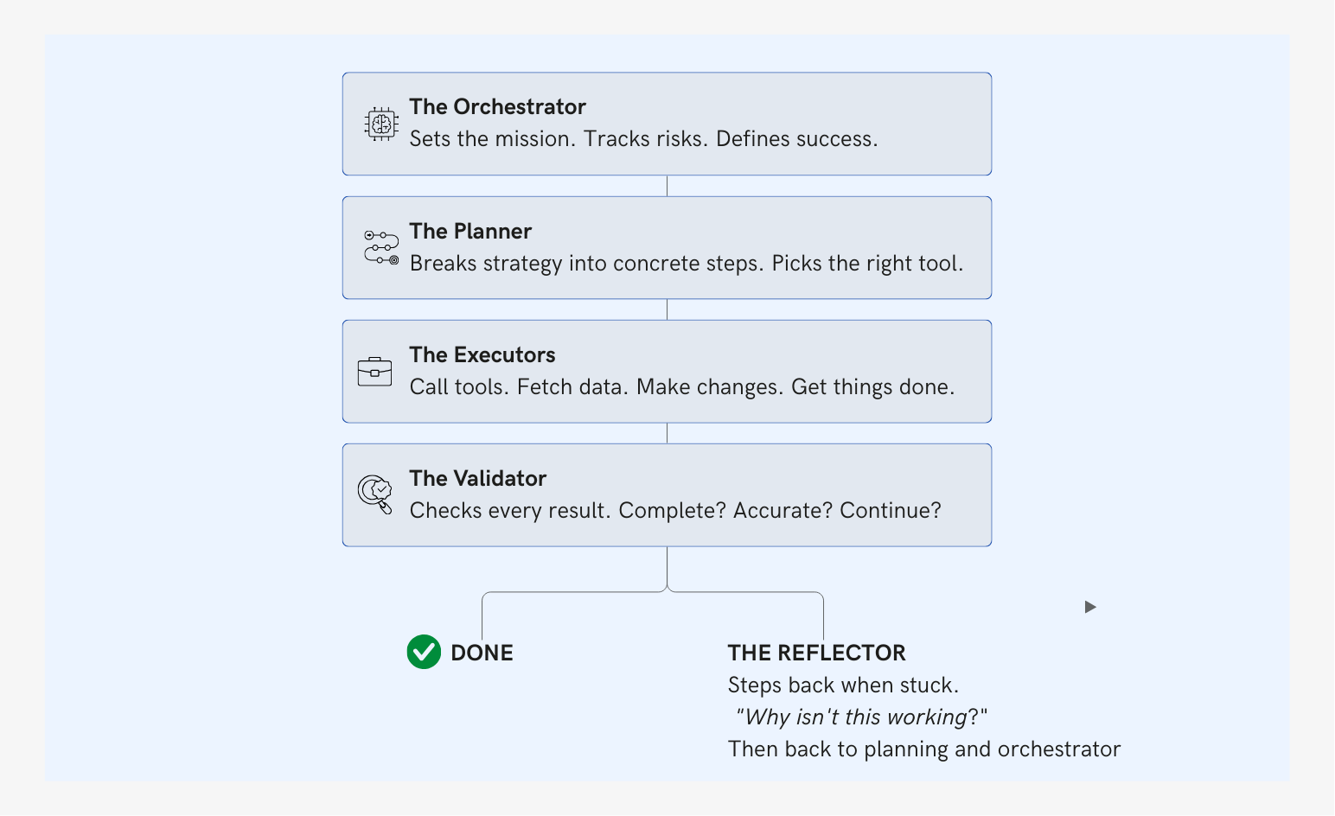Click "Checks every result" description text
1335x816 pixels.
pos(675,511)
